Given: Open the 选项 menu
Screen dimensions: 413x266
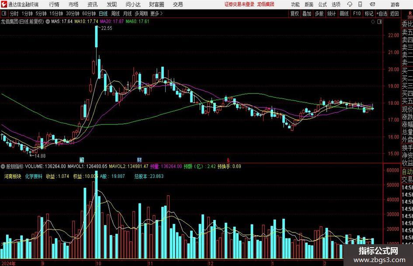Looking at the screenshot, I should 336,4.
